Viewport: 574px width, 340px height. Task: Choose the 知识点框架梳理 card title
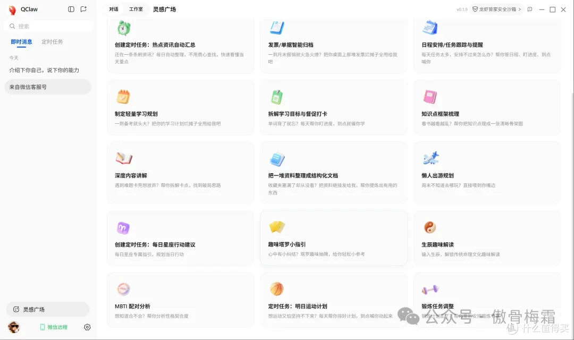click(x=440, y=114)
